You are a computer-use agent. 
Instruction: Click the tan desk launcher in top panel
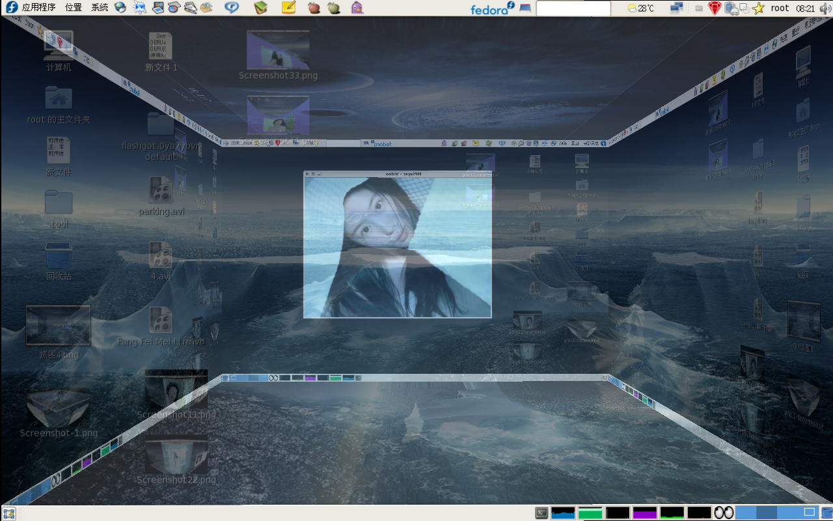206,8
